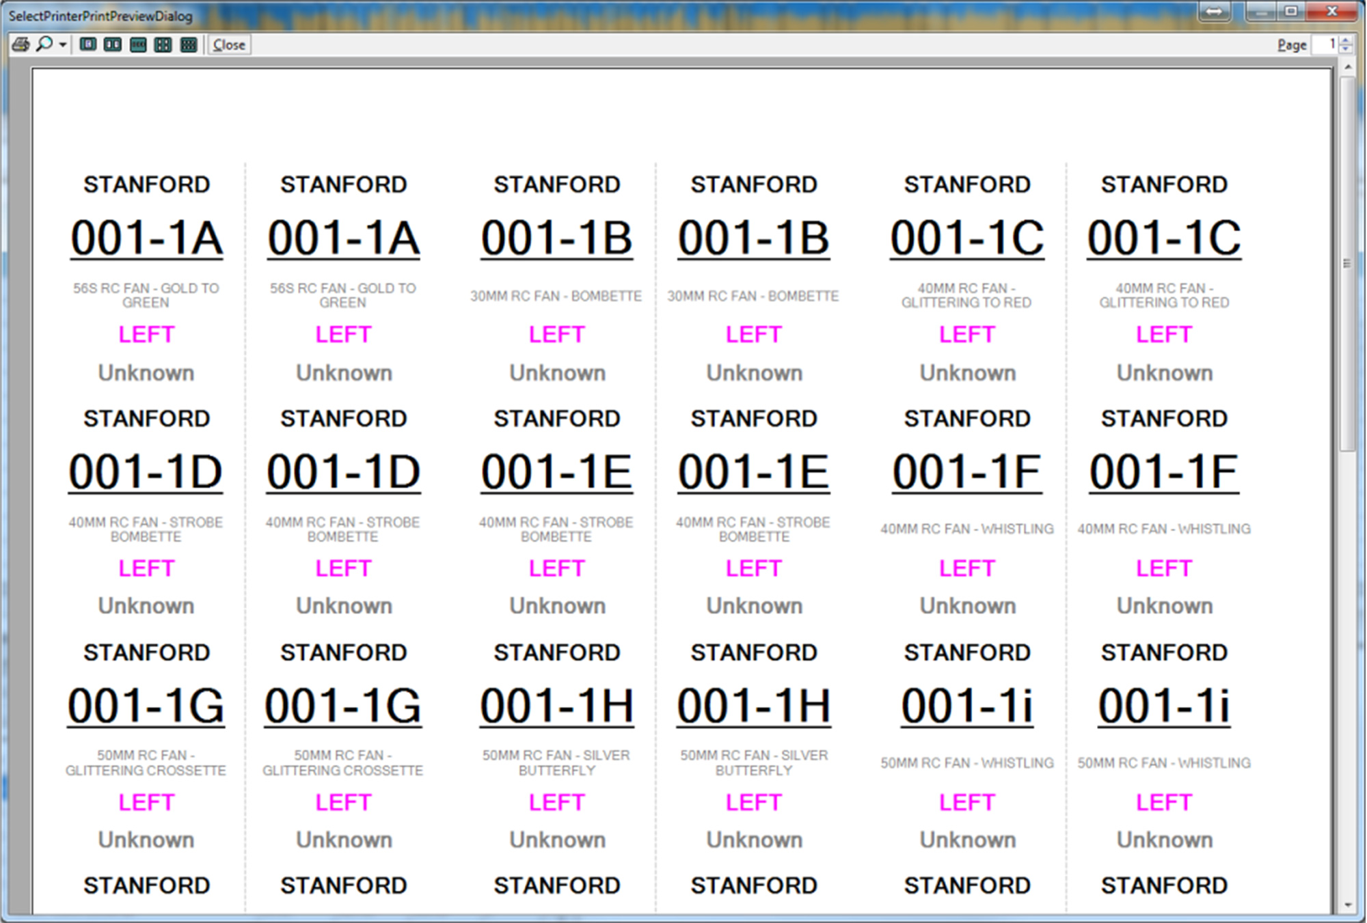Click the vertical scrollbar up arrow
Image resolution: width=1367 pixels, height=923 pixels.
pyautogui.click(x=1347, y=67)
